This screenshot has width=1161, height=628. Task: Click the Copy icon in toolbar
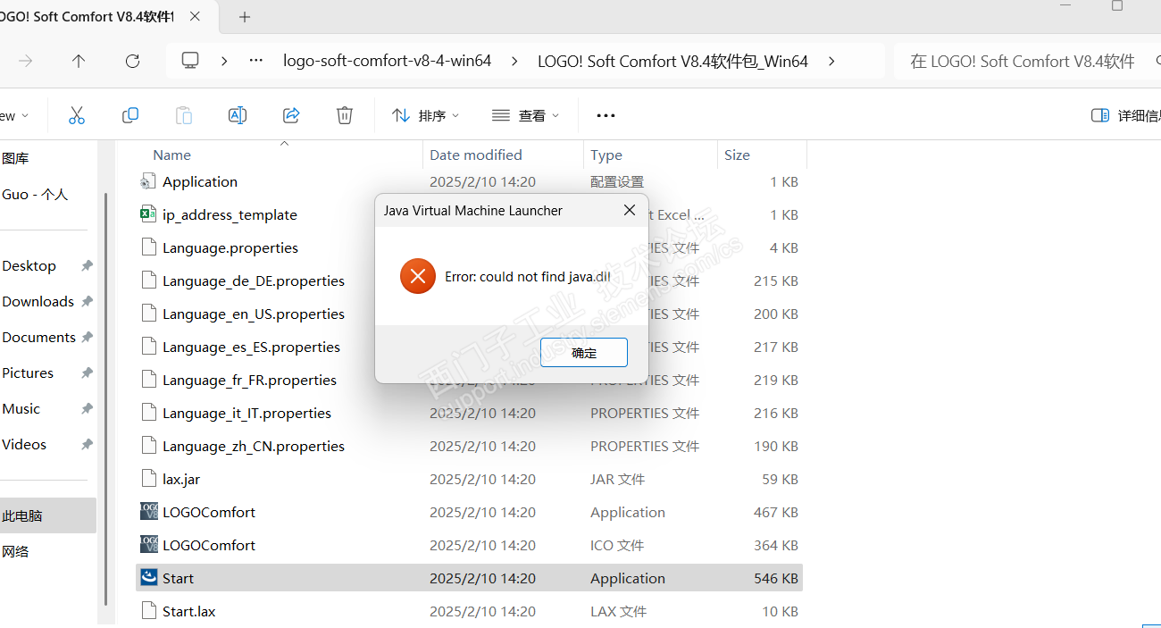click(130, 115)
